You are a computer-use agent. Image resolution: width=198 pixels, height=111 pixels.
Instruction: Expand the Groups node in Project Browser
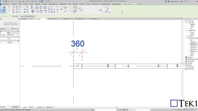click(184, 65)
